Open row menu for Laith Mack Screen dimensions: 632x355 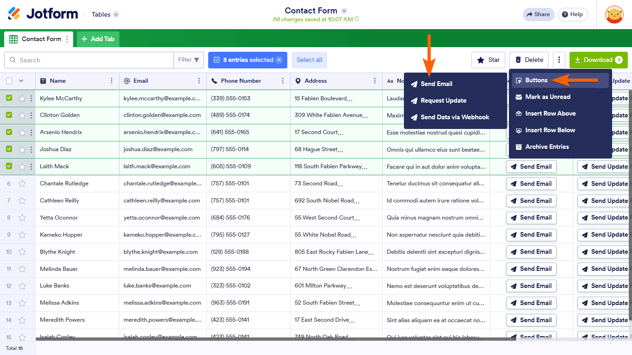(x=31, y=166)
